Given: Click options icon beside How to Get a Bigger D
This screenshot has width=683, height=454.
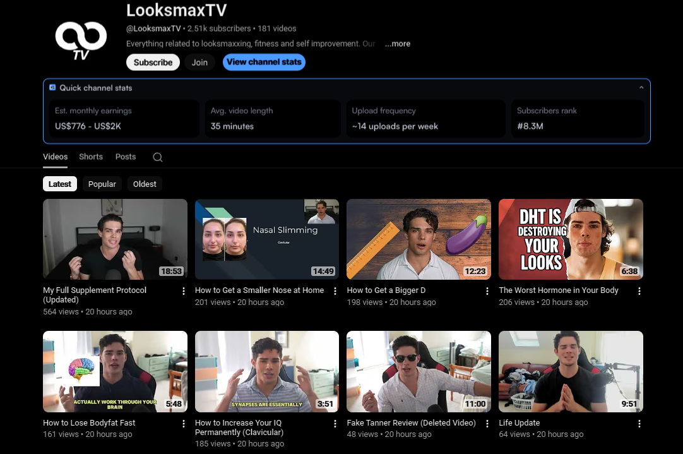Looking at the screenshot, I should [x=487, y=291].
